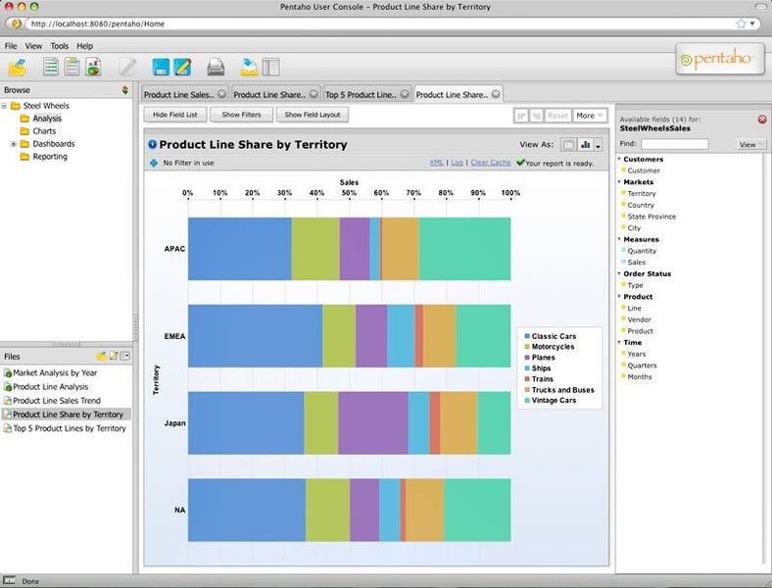The height and width of the screenshot is (588, 772).
Task: Click the greyed-out edit pencil icon
Action: [x=127, y=67]
